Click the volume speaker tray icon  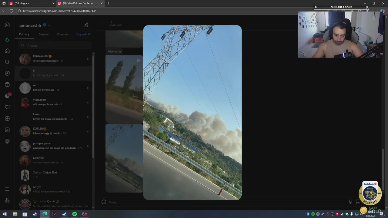(362, 214)
